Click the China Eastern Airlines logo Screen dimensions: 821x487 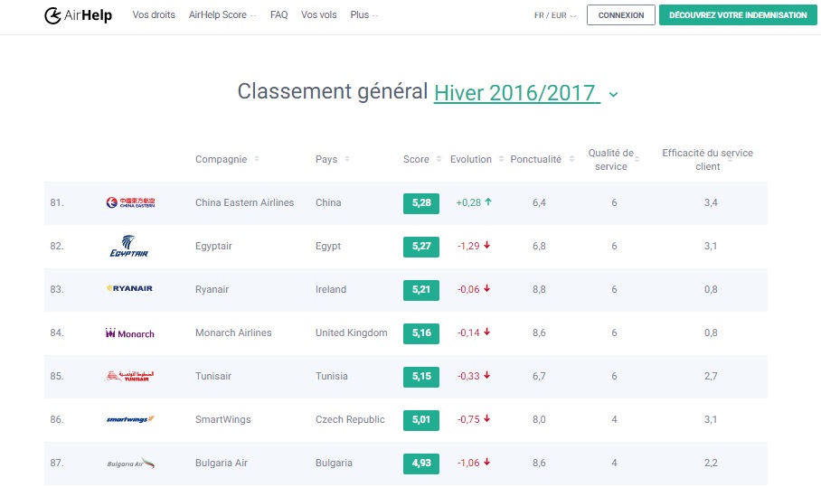pos(130,202)
